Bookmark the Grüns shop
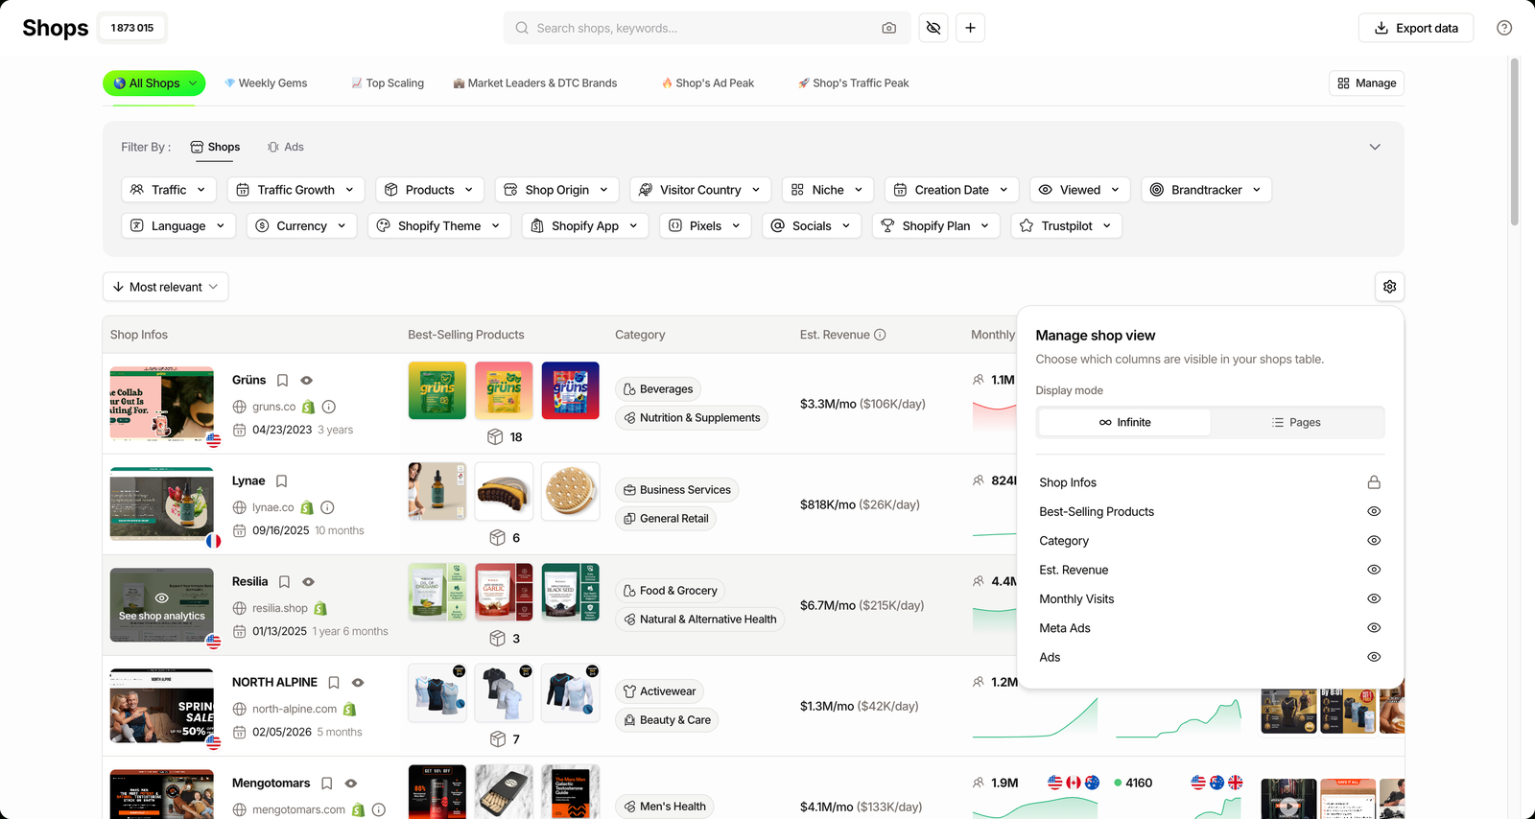The image size is (1535, 819). 282,381
